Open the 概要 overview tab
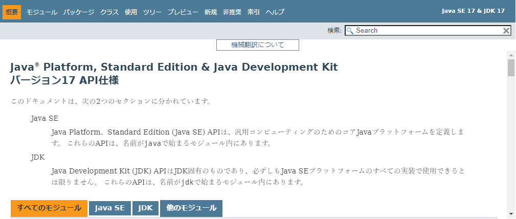516x219 pixels. click(x=12, y=12)
